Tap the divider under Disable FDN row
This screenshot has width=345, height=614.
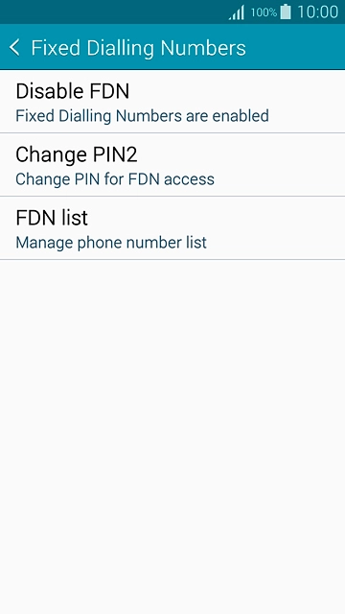[172, 132]
